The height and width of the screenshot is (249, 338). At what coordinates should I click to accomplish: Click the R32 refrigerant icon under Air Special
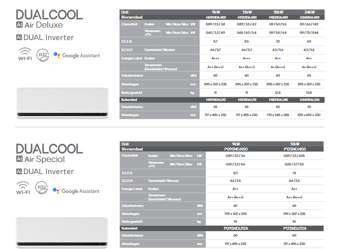(x=42, y=188)
